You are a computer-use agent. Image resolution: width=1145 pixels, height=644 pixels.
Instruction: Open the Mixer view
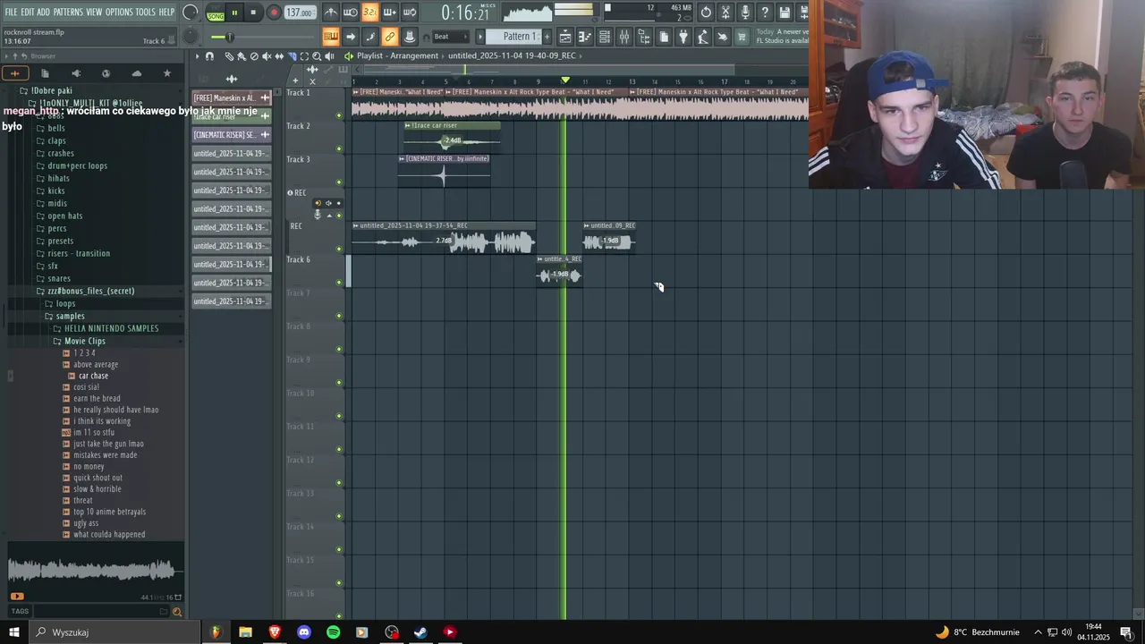coord(623,37)
